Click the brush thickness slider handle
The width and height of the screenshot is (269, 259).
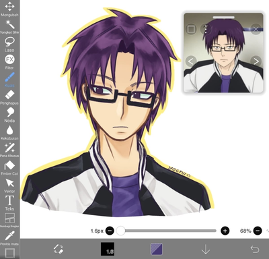(121, 231)
